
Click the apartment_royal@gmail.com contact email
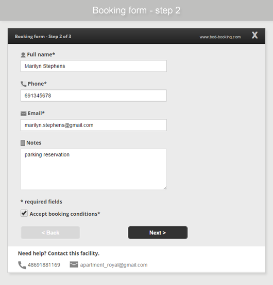114,265
